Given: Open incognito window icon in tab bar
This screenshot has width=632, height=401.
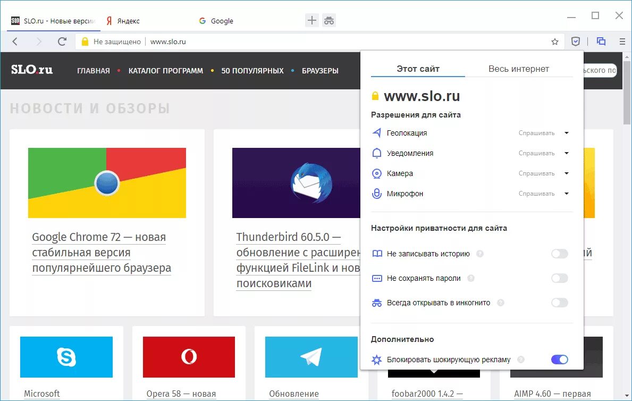Looking at the screenshot, I should [329, 21].
